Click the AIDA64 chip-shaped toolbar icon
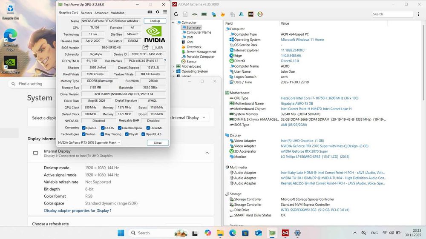This screenshot has width=426, height=239. click(195, 14)
